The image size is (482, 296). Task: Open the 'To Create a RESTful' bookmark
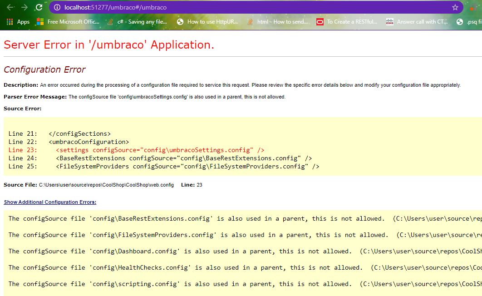[347, 22]
